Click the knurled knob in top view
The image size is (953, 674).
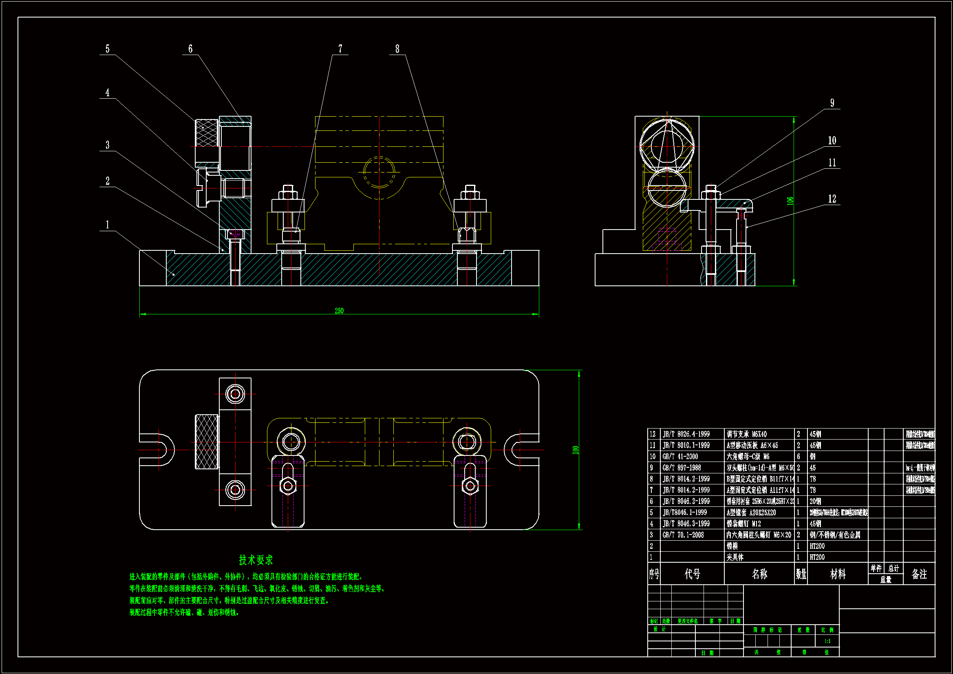tap(207, 442)
